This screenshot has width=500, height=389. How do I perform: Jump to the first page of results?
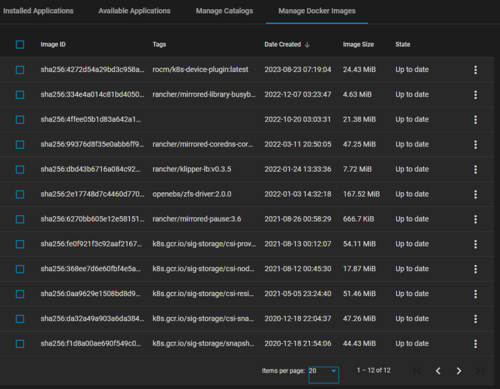(x=417, y=371)
